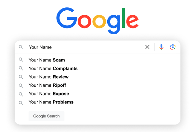The image size is (195, 132).
Task: Open Google Lens camera search icon
Action: pos(173,47)
